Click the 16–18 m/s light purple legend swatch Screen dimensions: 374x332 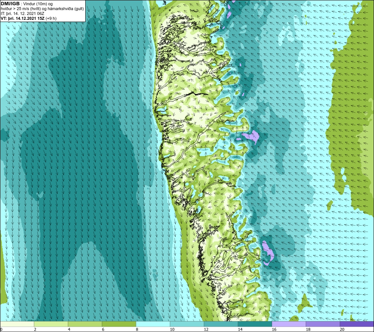click(x=289, y=324)
